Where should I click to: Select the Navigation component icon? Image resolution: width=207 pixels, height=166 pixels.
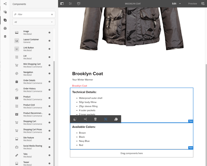coord(17,73)
